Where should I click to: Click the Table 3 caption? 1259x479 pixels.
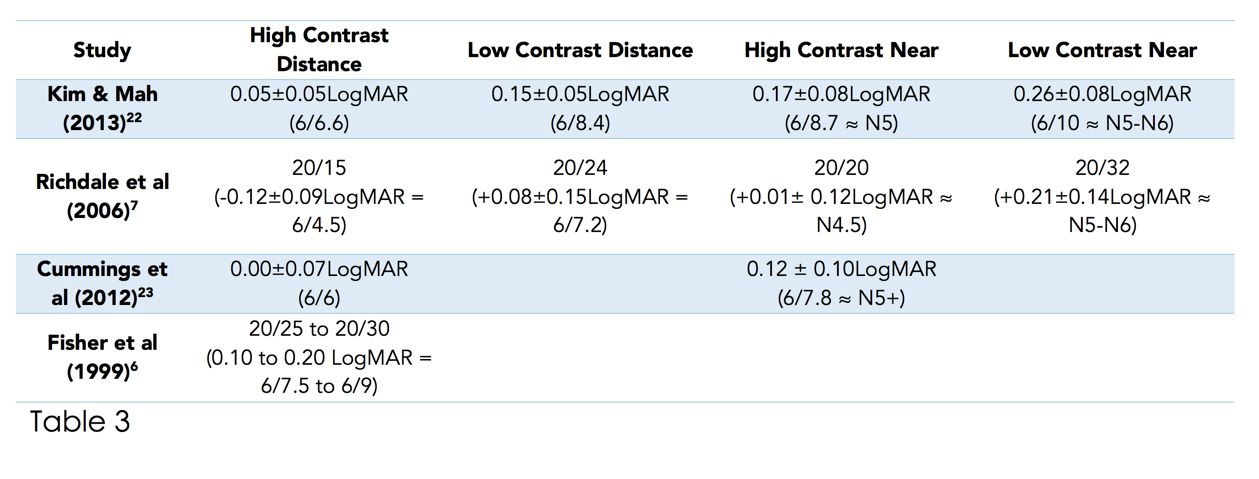click(80, 421)
